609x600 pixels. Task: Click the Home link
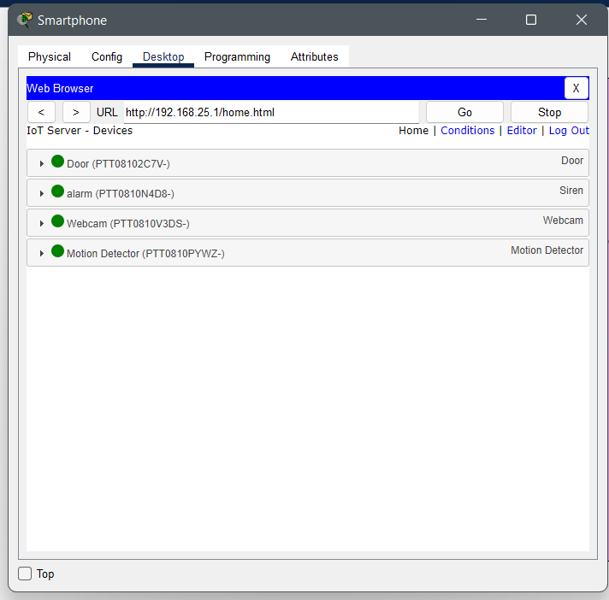[413, 131]
